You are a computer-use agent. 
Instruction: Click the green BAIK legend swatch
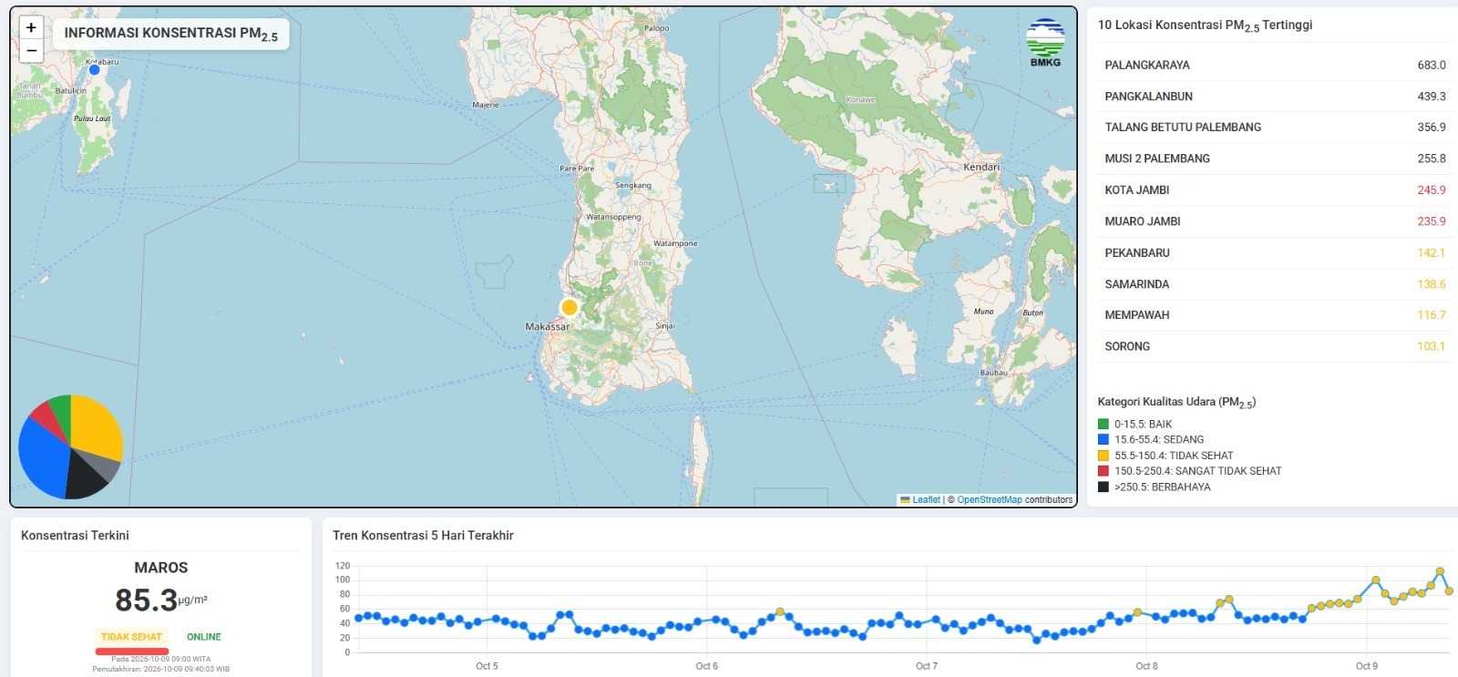(x=1104, y=424)
